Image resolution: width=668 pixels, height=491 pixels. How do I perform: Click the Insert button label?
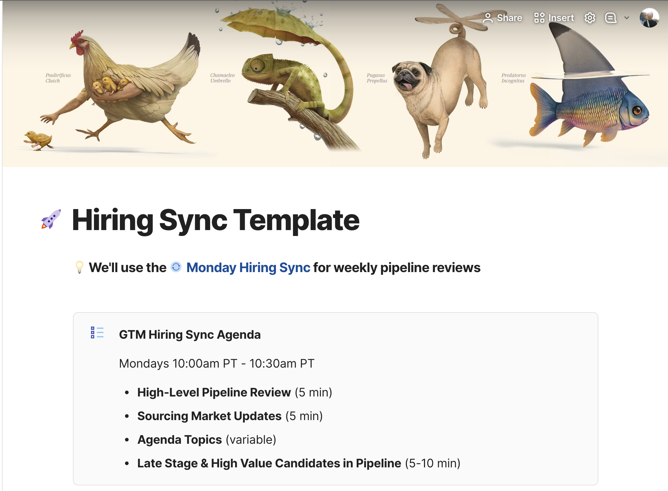point(561,18)
